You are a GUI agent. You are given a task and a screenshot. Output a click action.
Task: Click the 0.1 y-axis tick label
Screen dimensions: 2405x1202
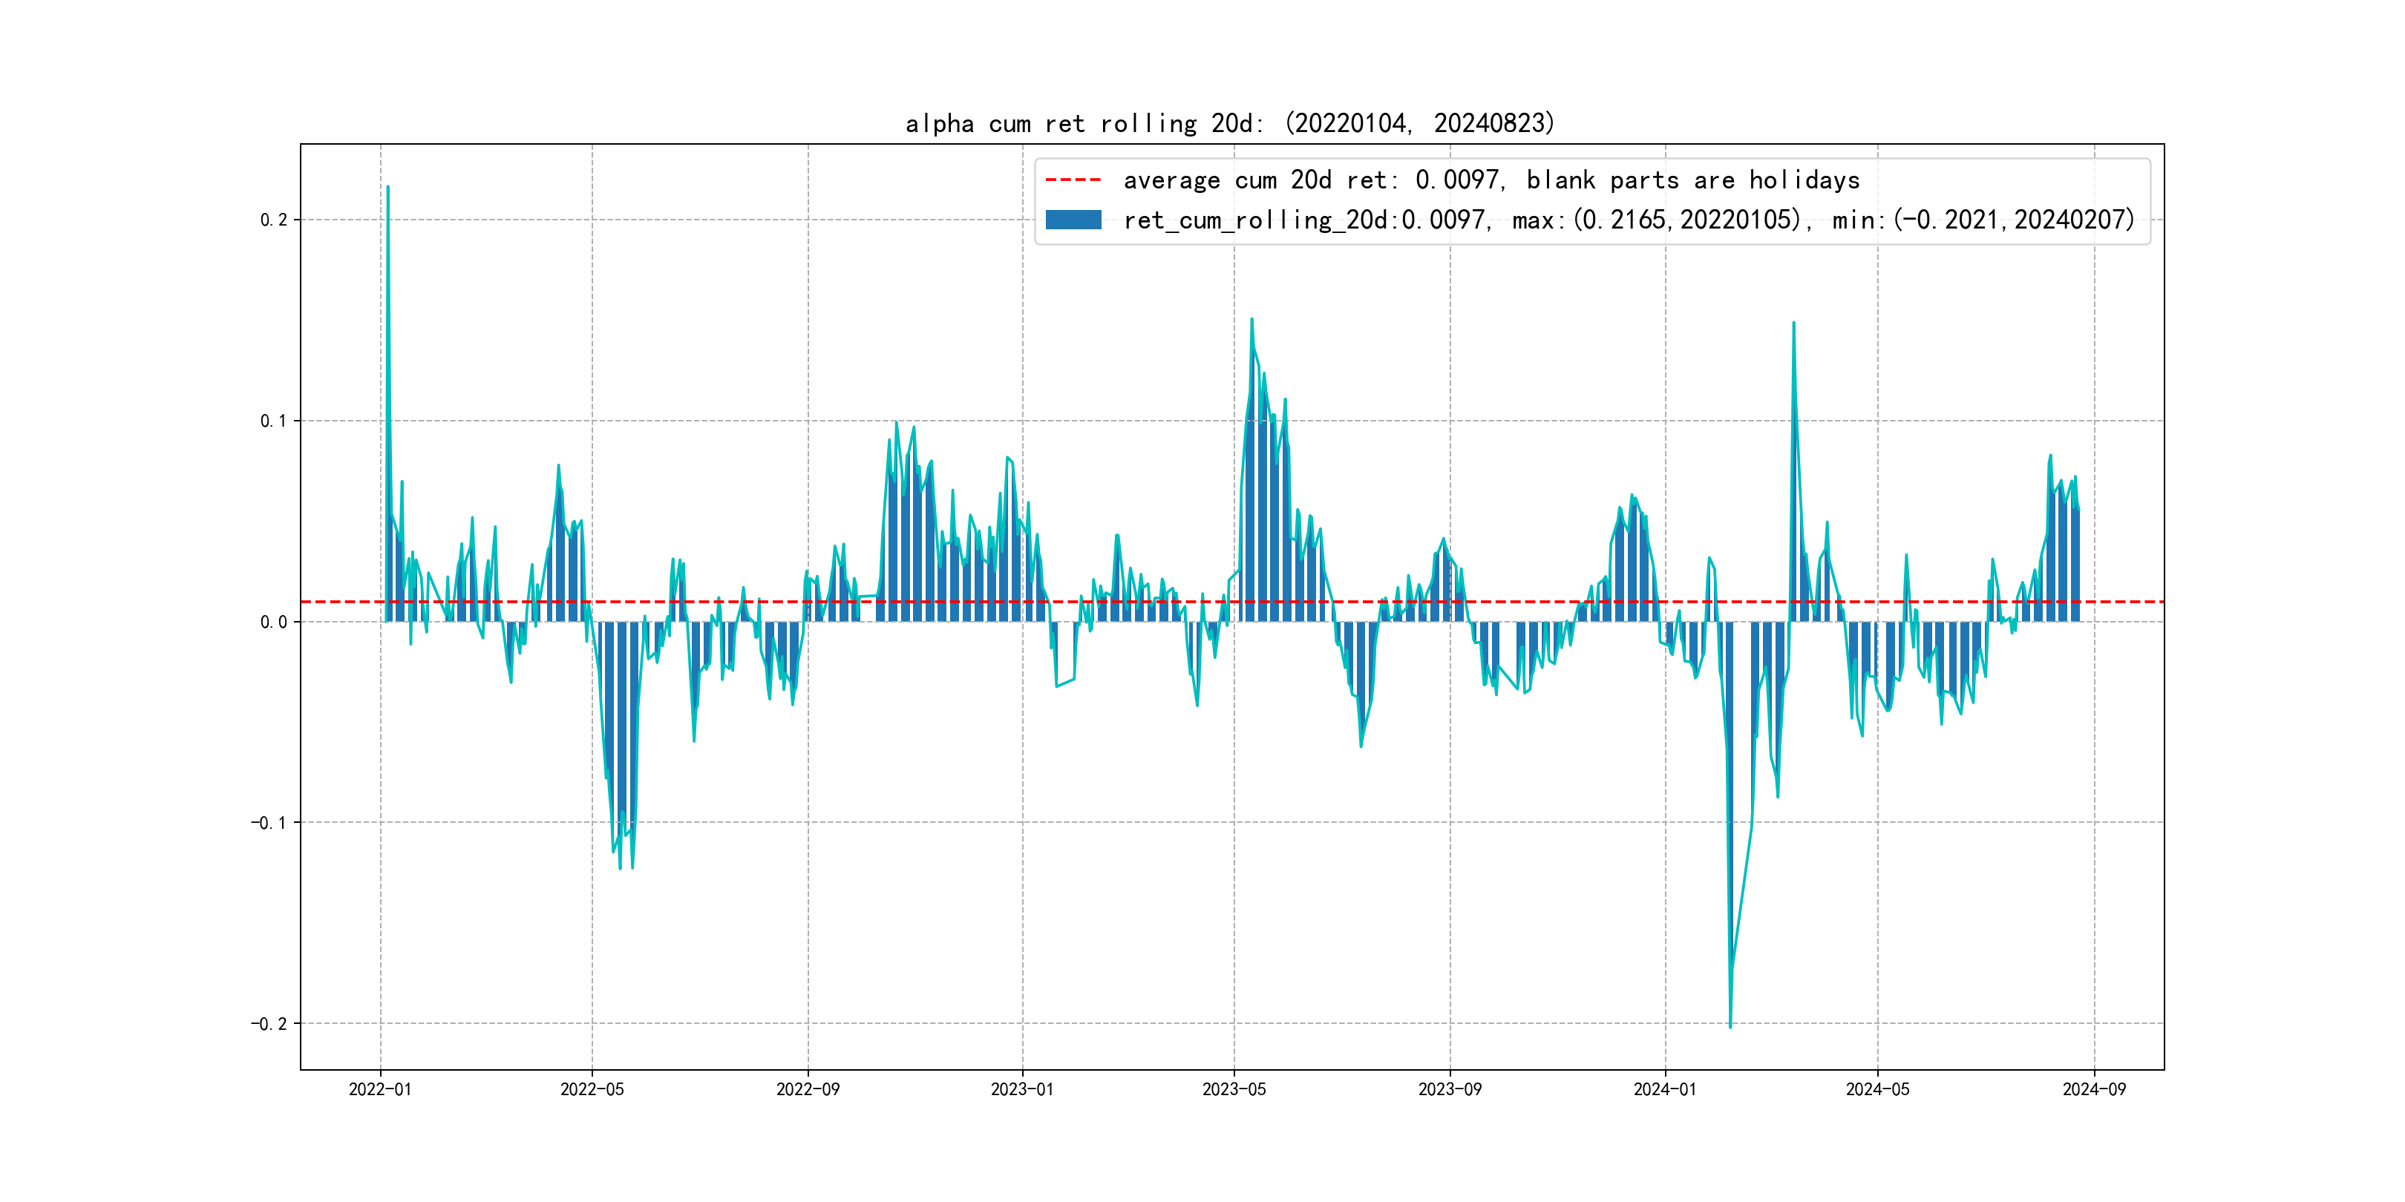click(274, 421)
